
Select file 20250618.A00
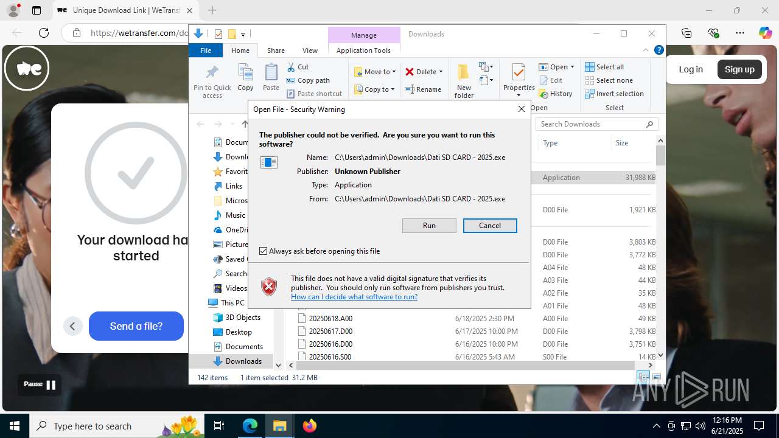coord(330,319)
